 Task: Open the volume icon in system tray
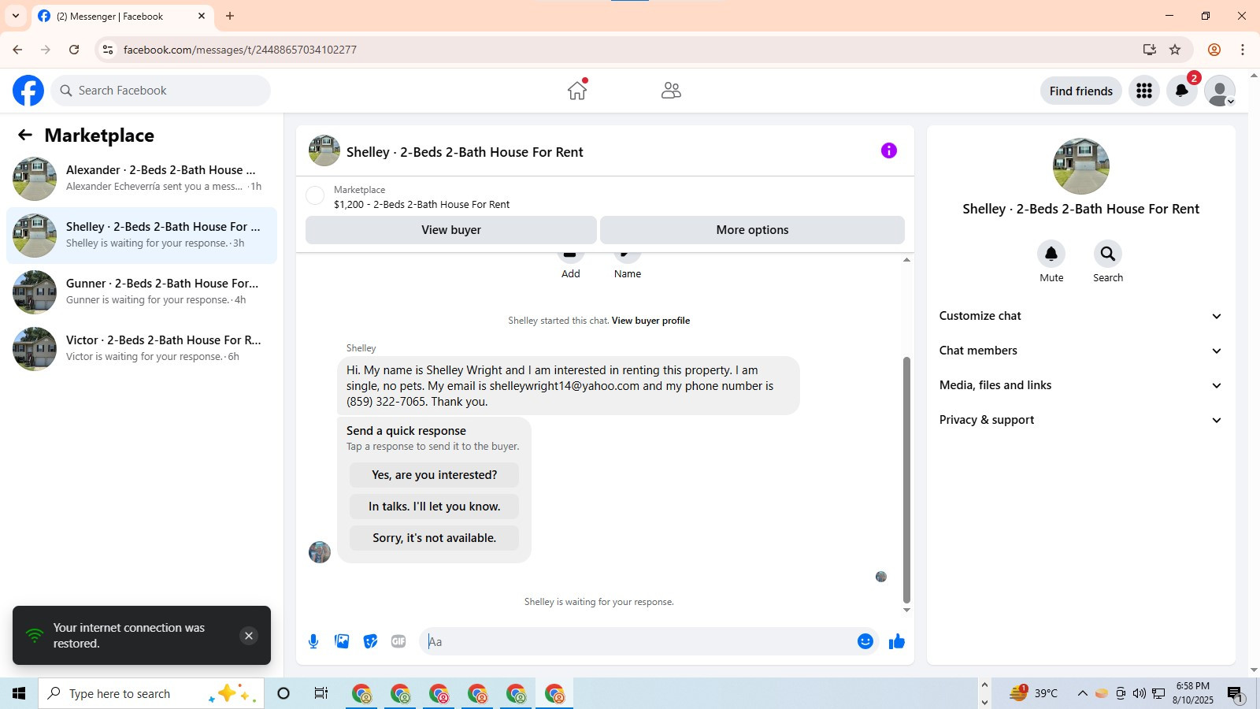point(1140,693)
